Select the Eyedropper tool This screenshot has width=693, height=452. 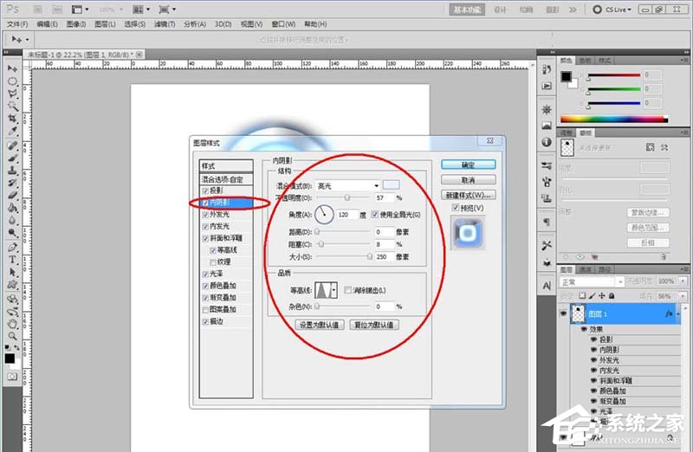12,132
